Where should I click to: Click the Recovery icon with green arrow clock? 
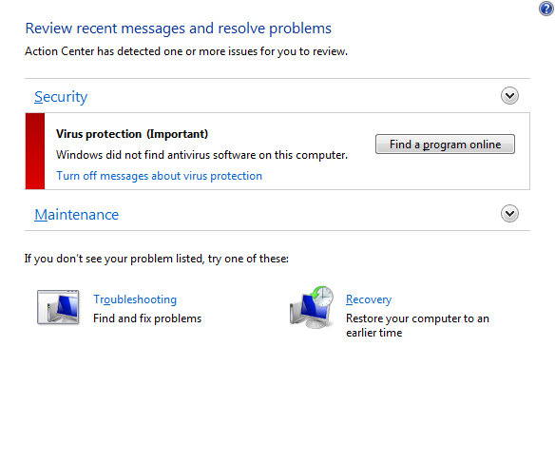coord(312,307)
